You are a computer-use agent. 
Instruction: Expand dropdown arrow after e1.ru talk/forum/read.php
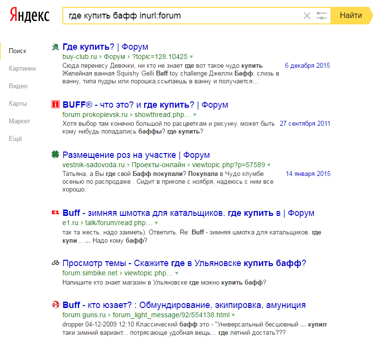156,224
